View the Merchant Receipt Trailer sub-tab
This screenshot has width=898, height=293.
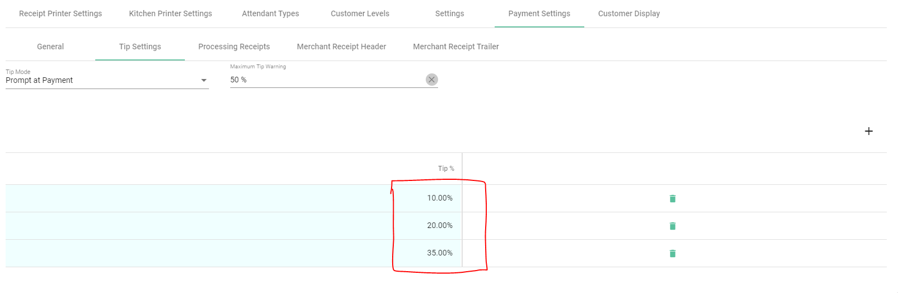pyautogui.click(x=455, y=46)
